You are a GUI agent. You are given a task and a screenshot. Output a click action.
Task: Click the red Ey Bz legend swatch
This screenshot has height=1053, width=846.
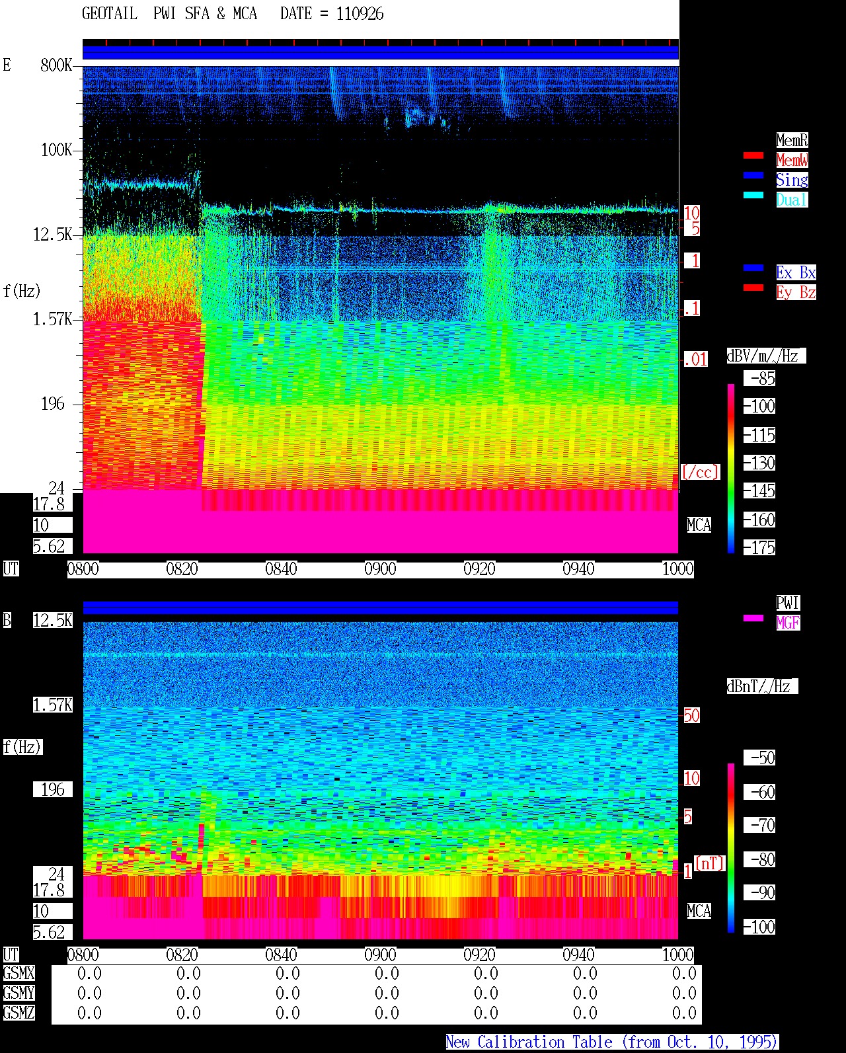(753, 288)
